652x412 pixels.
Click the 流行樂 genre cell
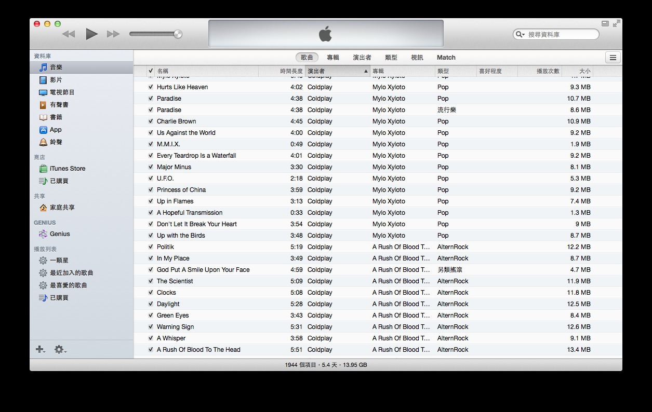[x=447, y=110]
